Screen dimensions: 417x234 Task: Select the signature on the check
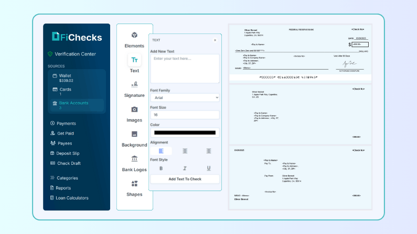pyautogui.click(x=349, y=64)
